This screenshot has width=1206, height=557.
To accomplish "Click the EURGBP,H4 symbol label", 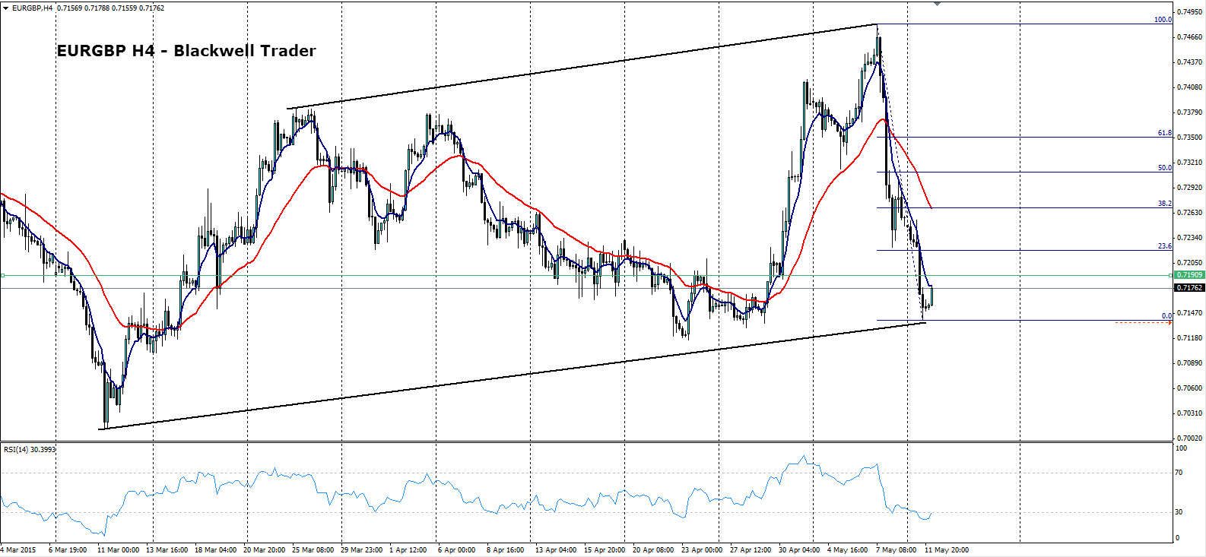I will 33,8.
